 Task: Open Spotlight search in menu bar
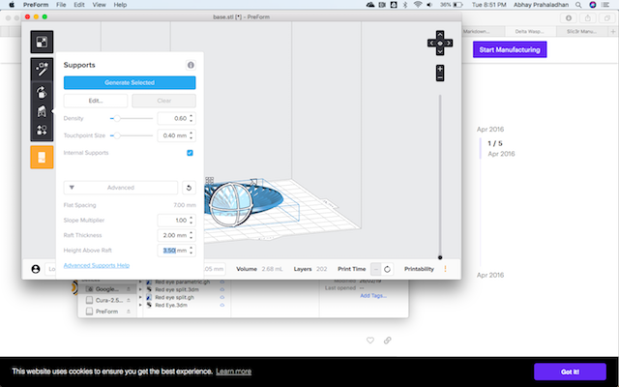(578, 5)
